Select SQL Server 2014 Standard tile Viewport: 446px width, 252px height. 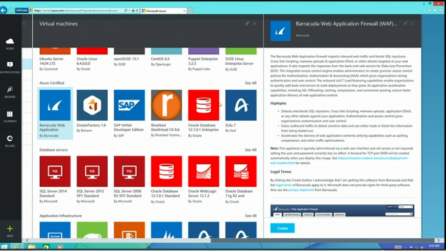pos(55,179)
